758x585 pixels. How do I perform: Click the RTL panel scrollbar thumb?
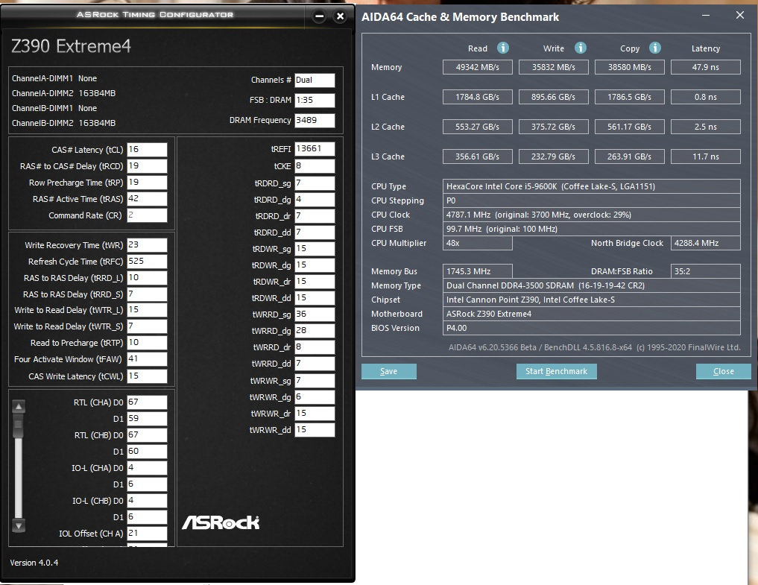click(19, 426)
